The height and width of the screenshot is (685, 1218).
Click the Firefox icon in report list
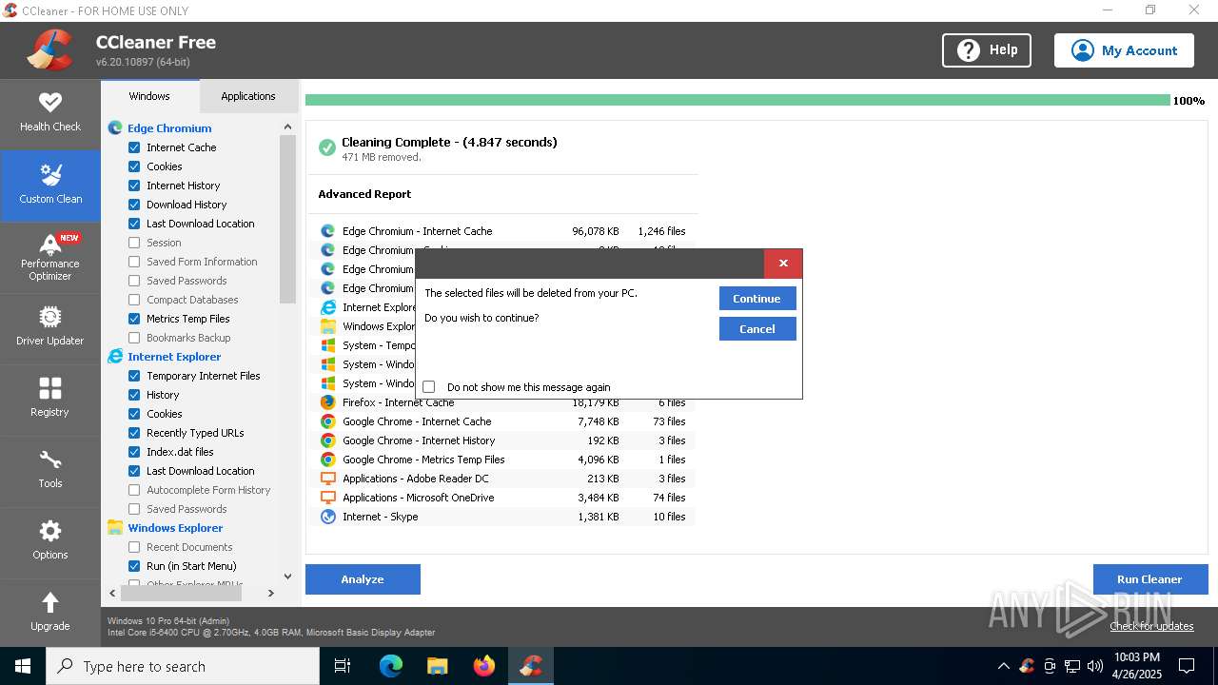click(x=327, y=402)
